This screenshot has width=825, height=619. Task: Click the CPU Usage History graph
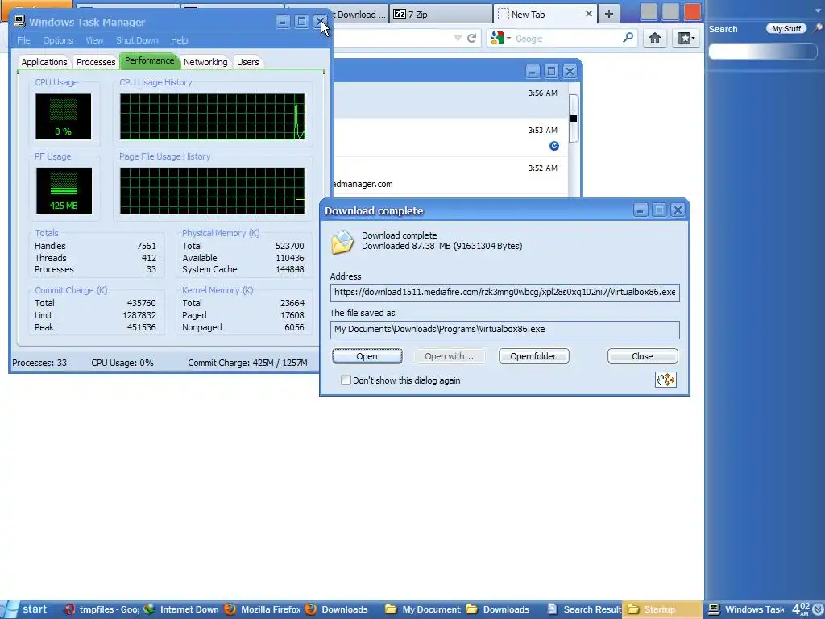213,116
